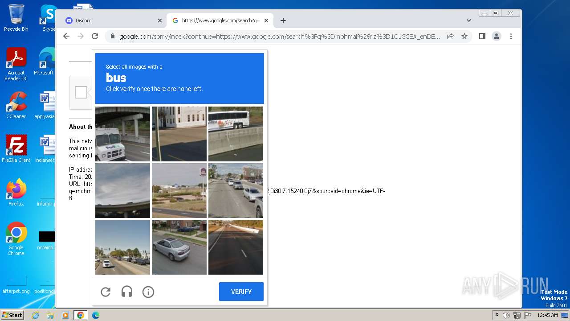The width and height of the screenshot is (570, 321).
Task: Reload the current page
Action: pyautogui.click(x=95, y=37)
